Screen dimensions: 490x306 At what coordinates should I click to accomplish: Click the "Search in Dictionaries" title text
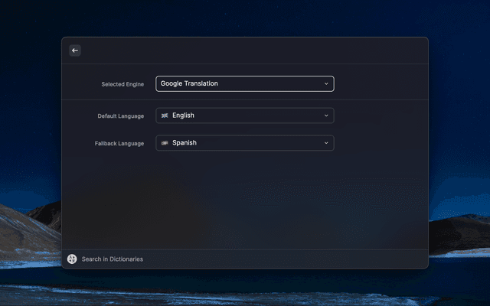point(112,259)
